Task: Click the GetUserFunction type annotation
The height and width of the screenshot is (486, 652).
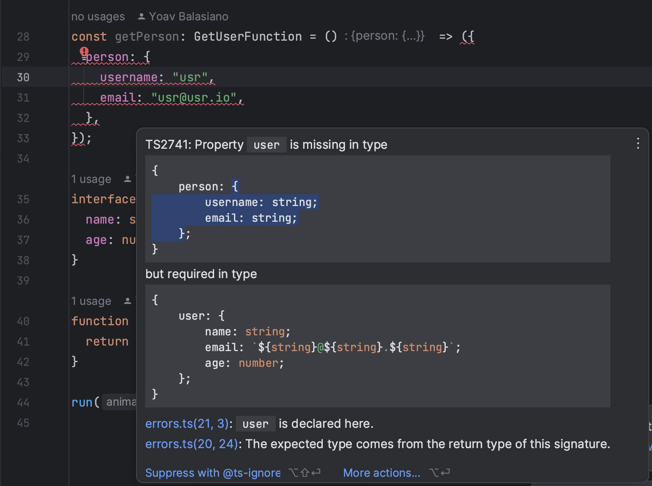Action: pos(248,36)
